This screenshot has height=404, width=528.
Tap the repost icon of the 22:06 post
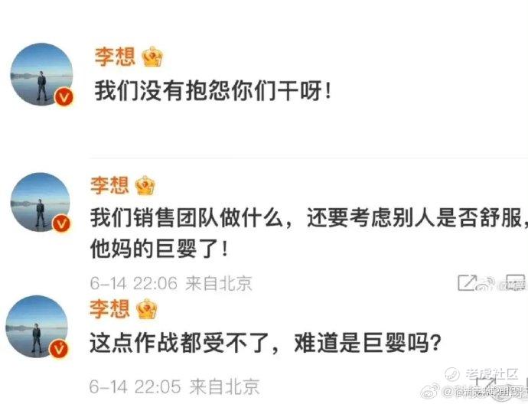(x=468, y=283)
